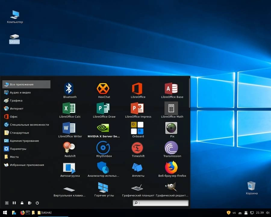Open the Pix image viewer
Viewport: 271px width, 217px height.
[x=172, y=130]
